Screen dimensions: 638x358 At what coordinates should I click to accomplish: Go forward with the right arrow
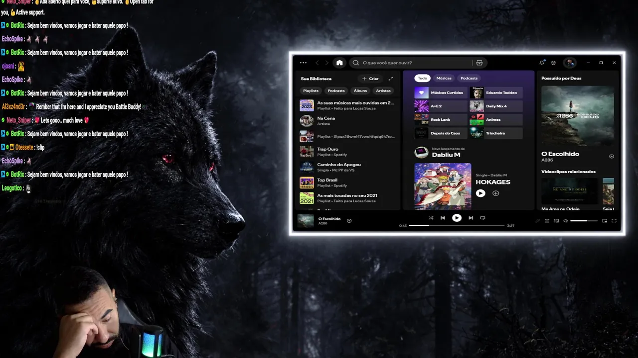pos(327,63)
